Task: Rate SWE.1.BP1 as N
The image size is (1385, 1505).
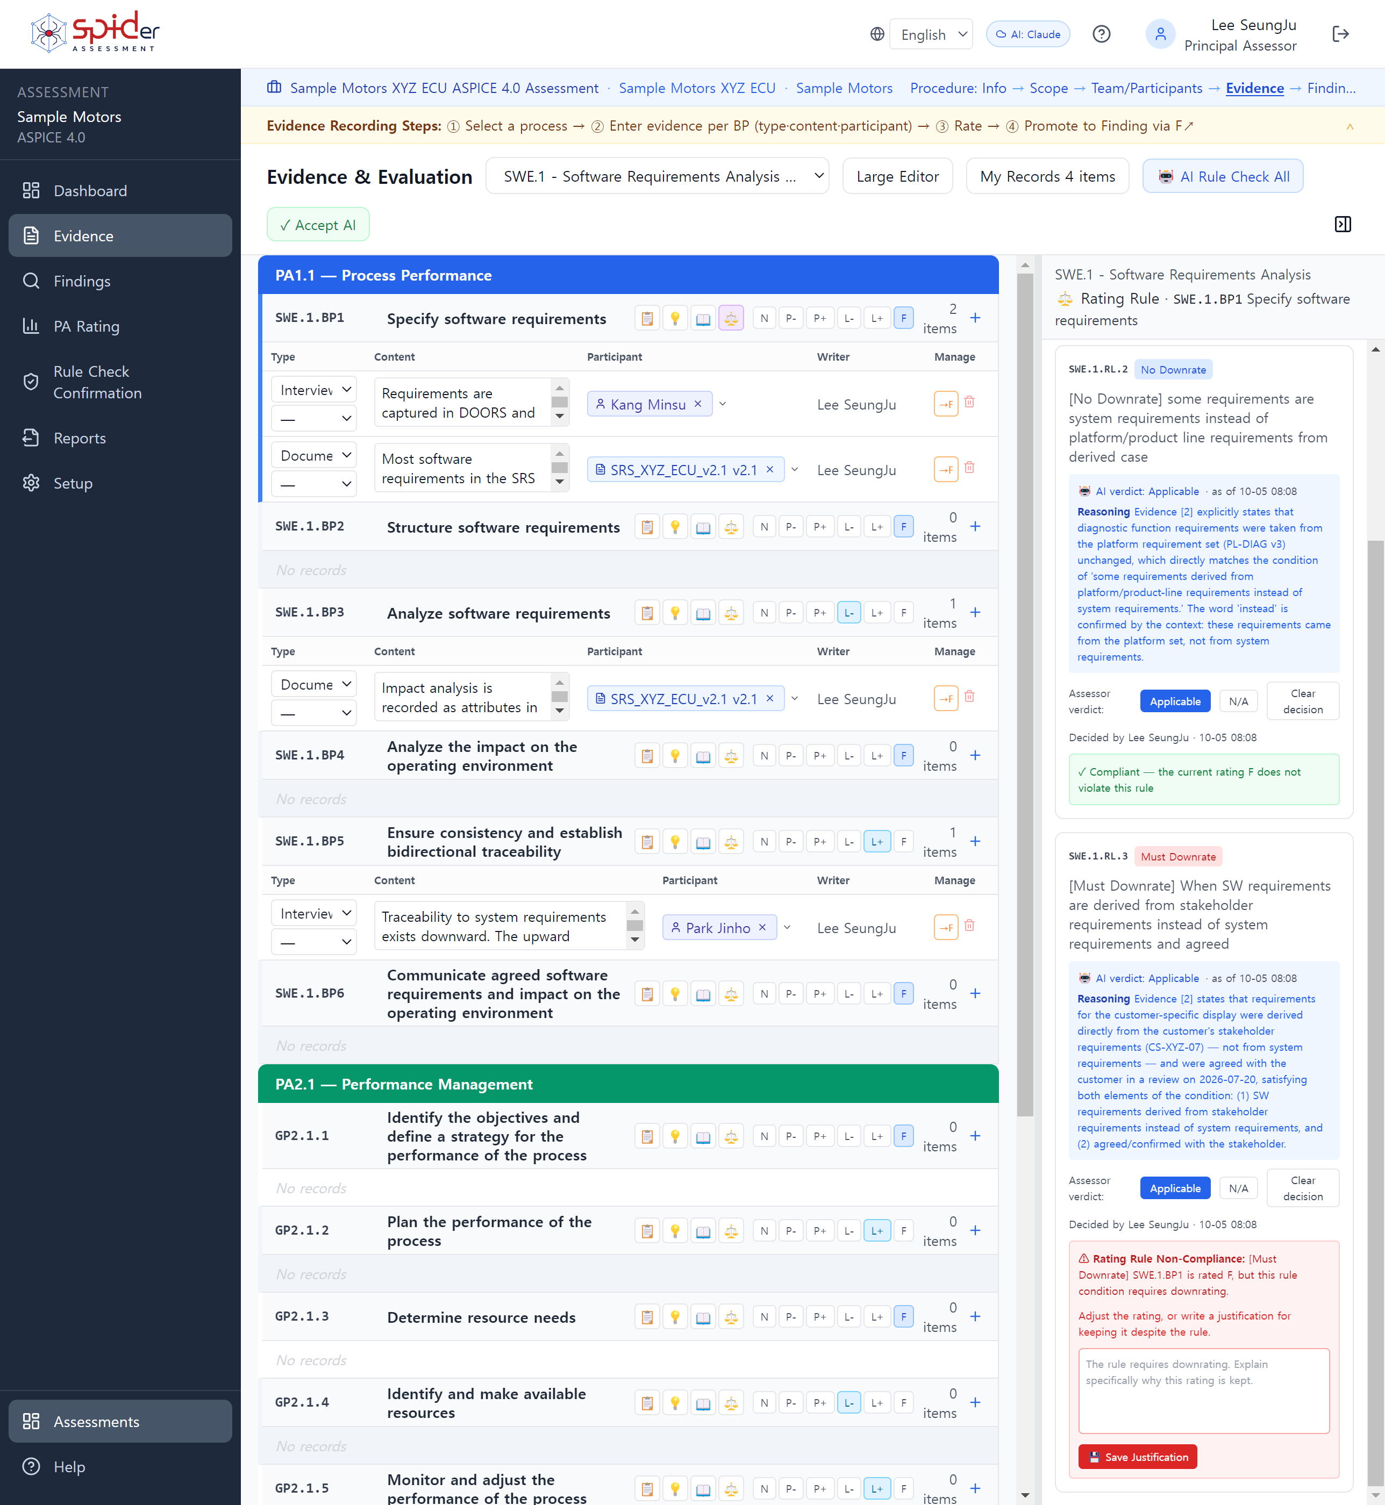Action: pos(763,318)
